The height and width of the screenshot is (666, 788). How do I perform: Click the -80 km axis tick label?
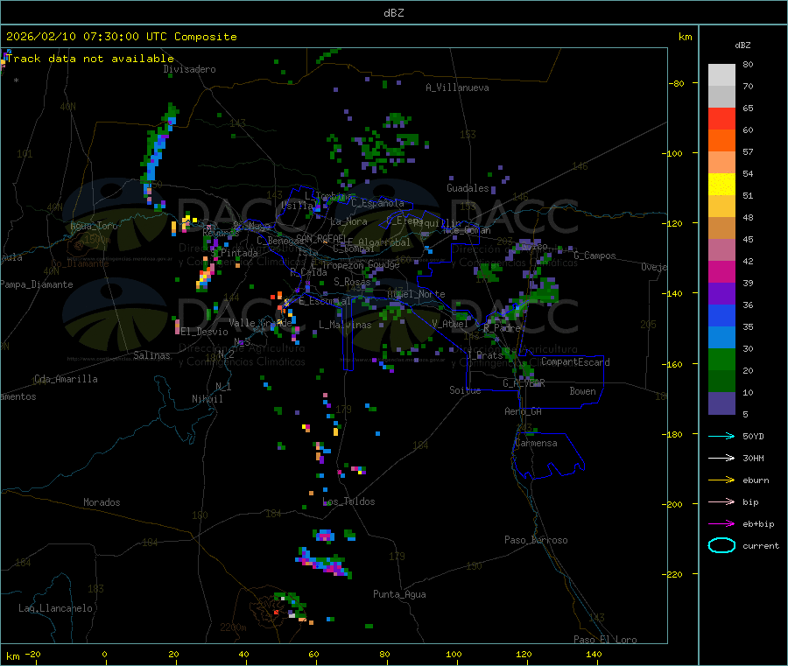click(676, 83)
